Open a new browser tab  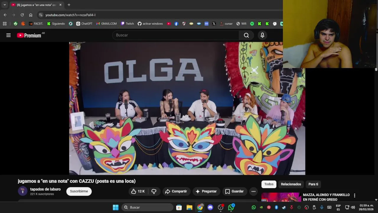(69, 5)
